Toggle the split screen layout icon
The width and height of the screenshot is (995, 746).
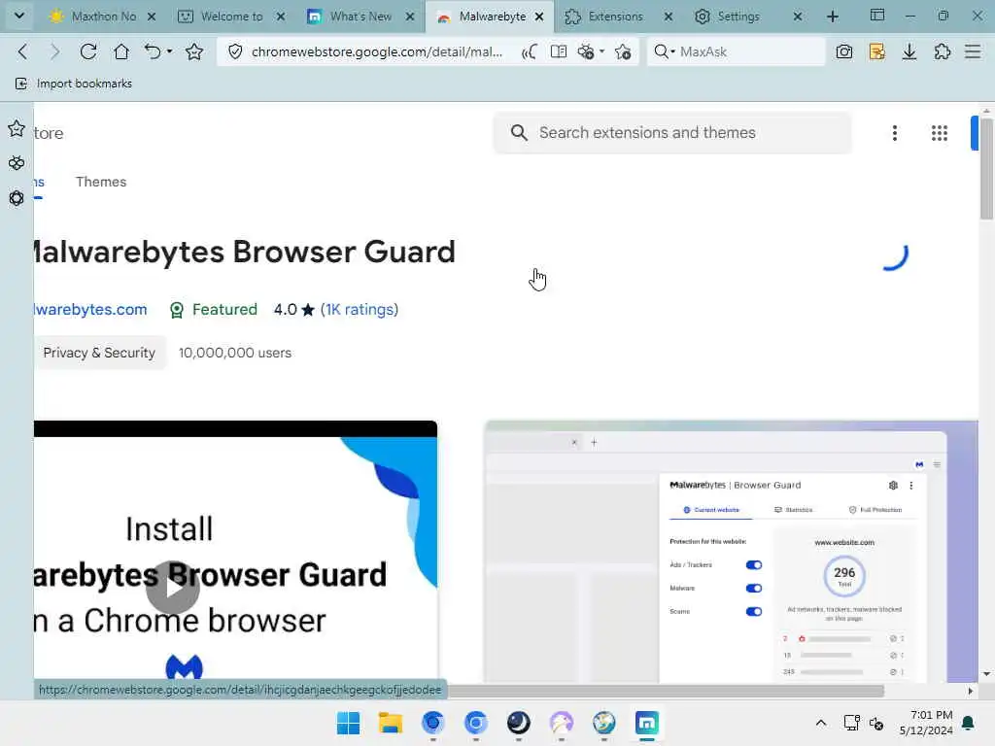[x=877, y=16]
